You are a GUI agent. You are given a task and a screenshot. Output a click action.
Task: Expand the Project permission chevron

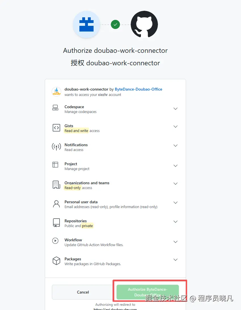(x=175, y=166)
